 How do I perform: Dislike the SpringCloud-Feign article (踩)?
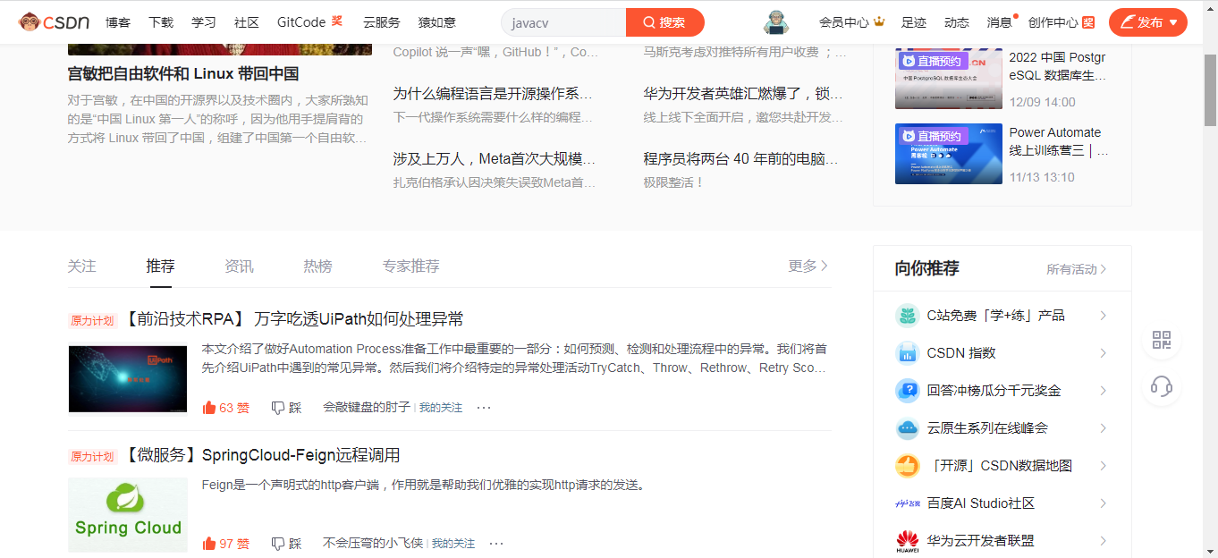coord(286,544)
